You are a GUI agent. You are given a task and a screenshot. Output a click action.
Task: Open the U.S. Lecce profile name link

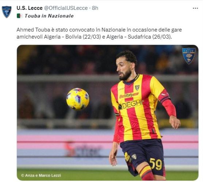pyautogui.click(x=30, y=8)
